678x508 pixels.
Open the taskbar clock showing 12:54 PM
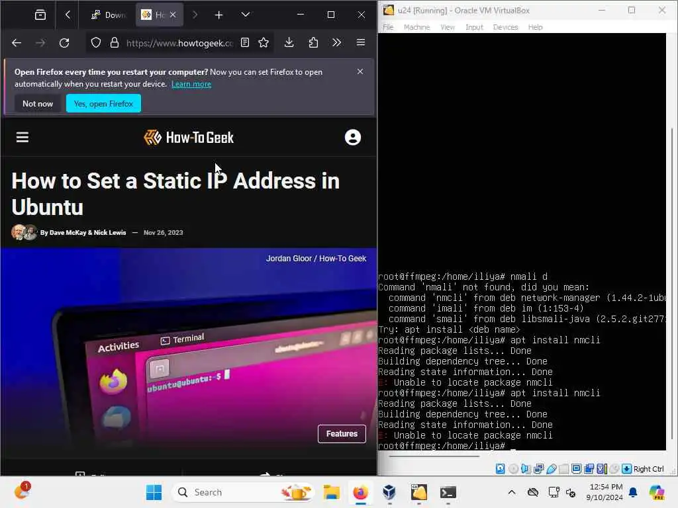point(605,492)
